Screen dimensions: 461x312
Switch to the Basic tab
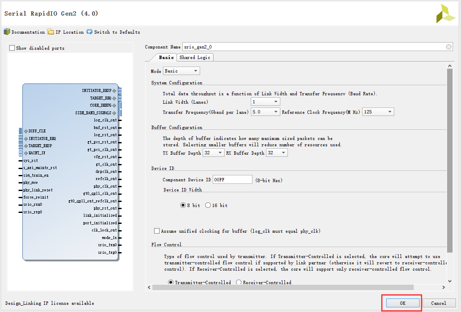(166, 57)
